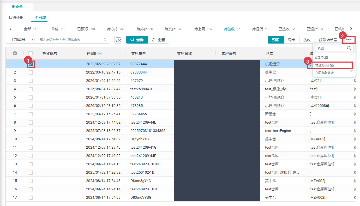Click the 获取转单号 button

tap(328, 40)
